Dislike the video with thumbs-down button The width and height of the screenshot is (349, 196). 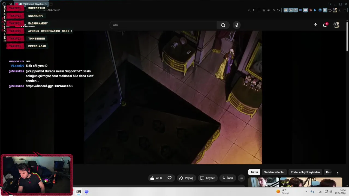tap(170, 178)
